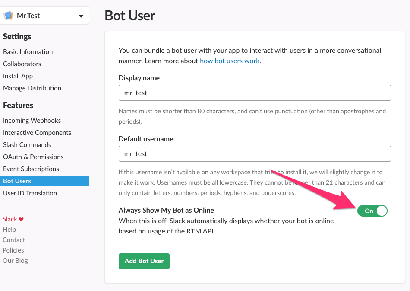Open the Collaborators page
Image resolution: width=410 pixels, height=291 pixels.
(22, 64)
